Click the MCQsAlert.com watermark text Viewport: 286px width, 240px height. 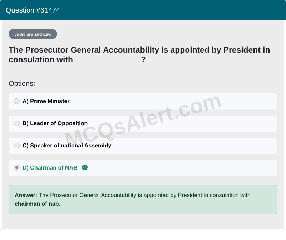[143, 121]
